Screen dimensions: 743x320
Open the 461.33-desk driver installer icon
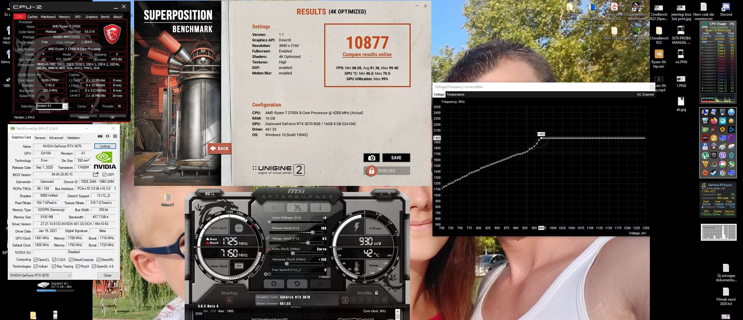pos(637,33)
